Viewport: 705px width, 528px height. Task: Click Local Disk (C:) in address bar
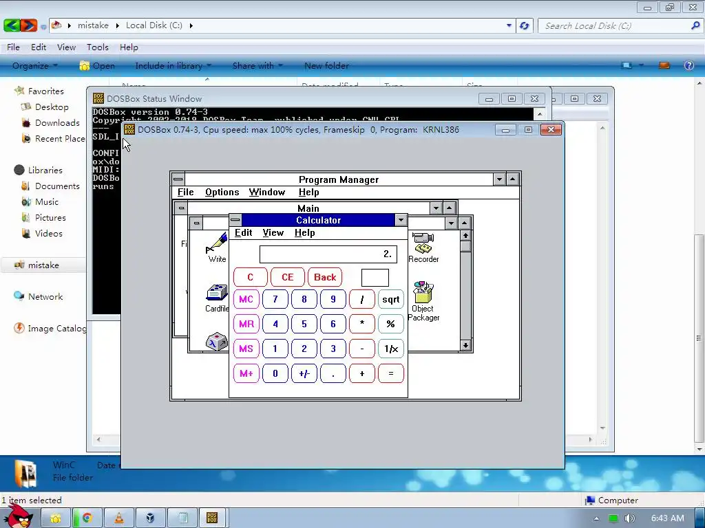pyautogui.click(x=154, y=25)
